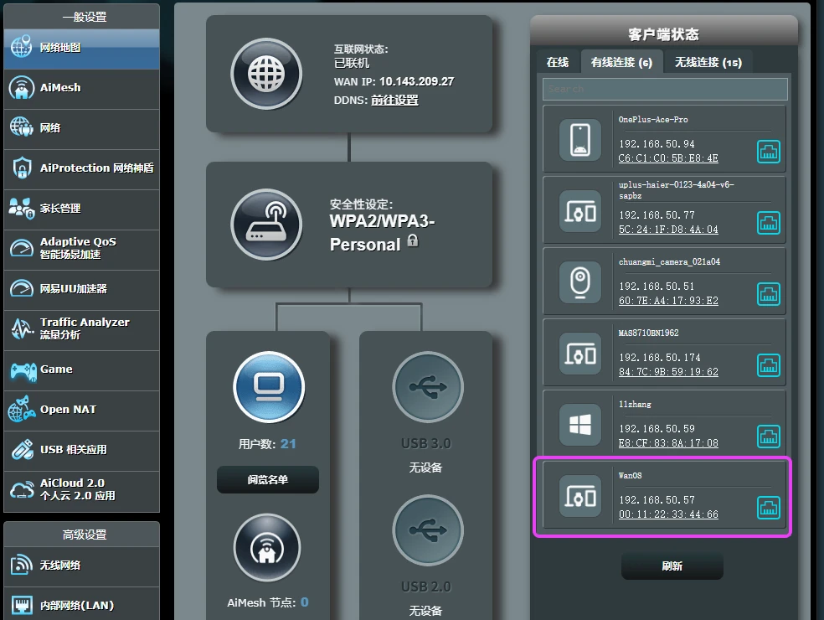Screen dimensions: 824x620
Task: Click the 家长管理 people icon
Action: (22, 209)
